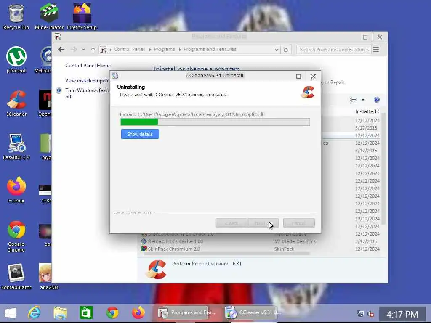Click the 3/17/2015 date beside Reload Icons Cache
Screen dimensions: 431x323
pyautogui.click(x=366, y=241)
